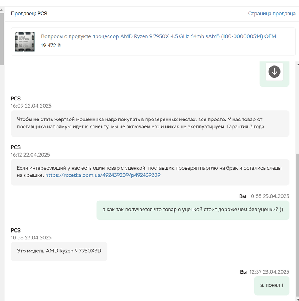
Task: Open the Страница продавца link
Action: [272, 14]
